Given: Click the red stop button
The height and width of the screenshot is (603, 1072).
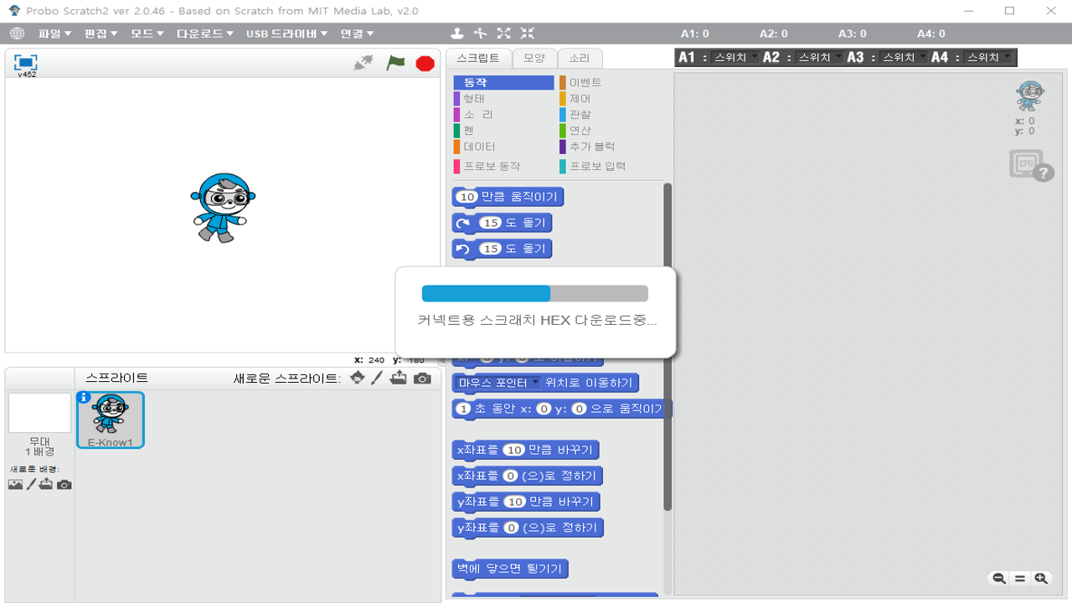Looking at the screenshot, I should coord(425,64).
